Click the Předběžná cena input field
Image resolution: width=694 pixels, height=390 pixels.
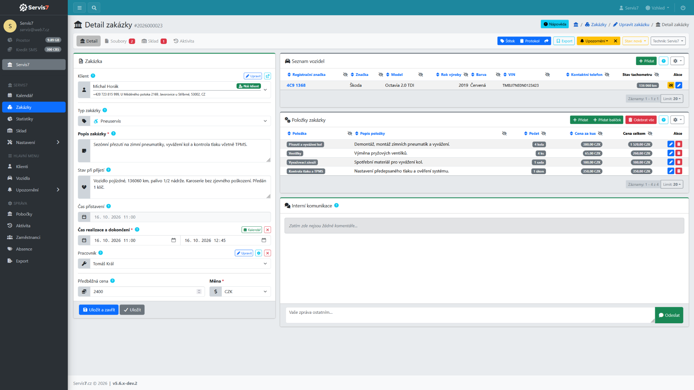(147, 291)
